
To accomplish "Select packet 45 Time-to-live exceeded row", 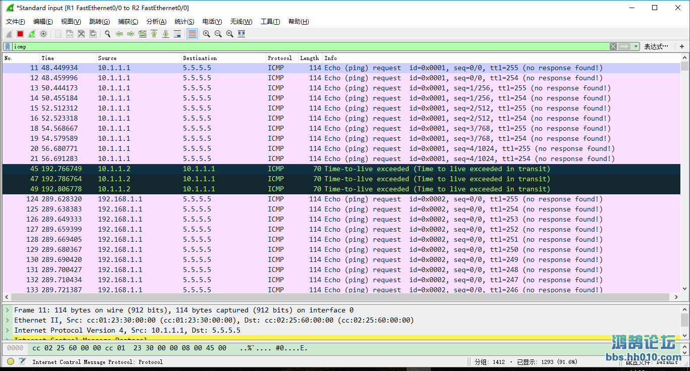I will click(x=341, y=169).
